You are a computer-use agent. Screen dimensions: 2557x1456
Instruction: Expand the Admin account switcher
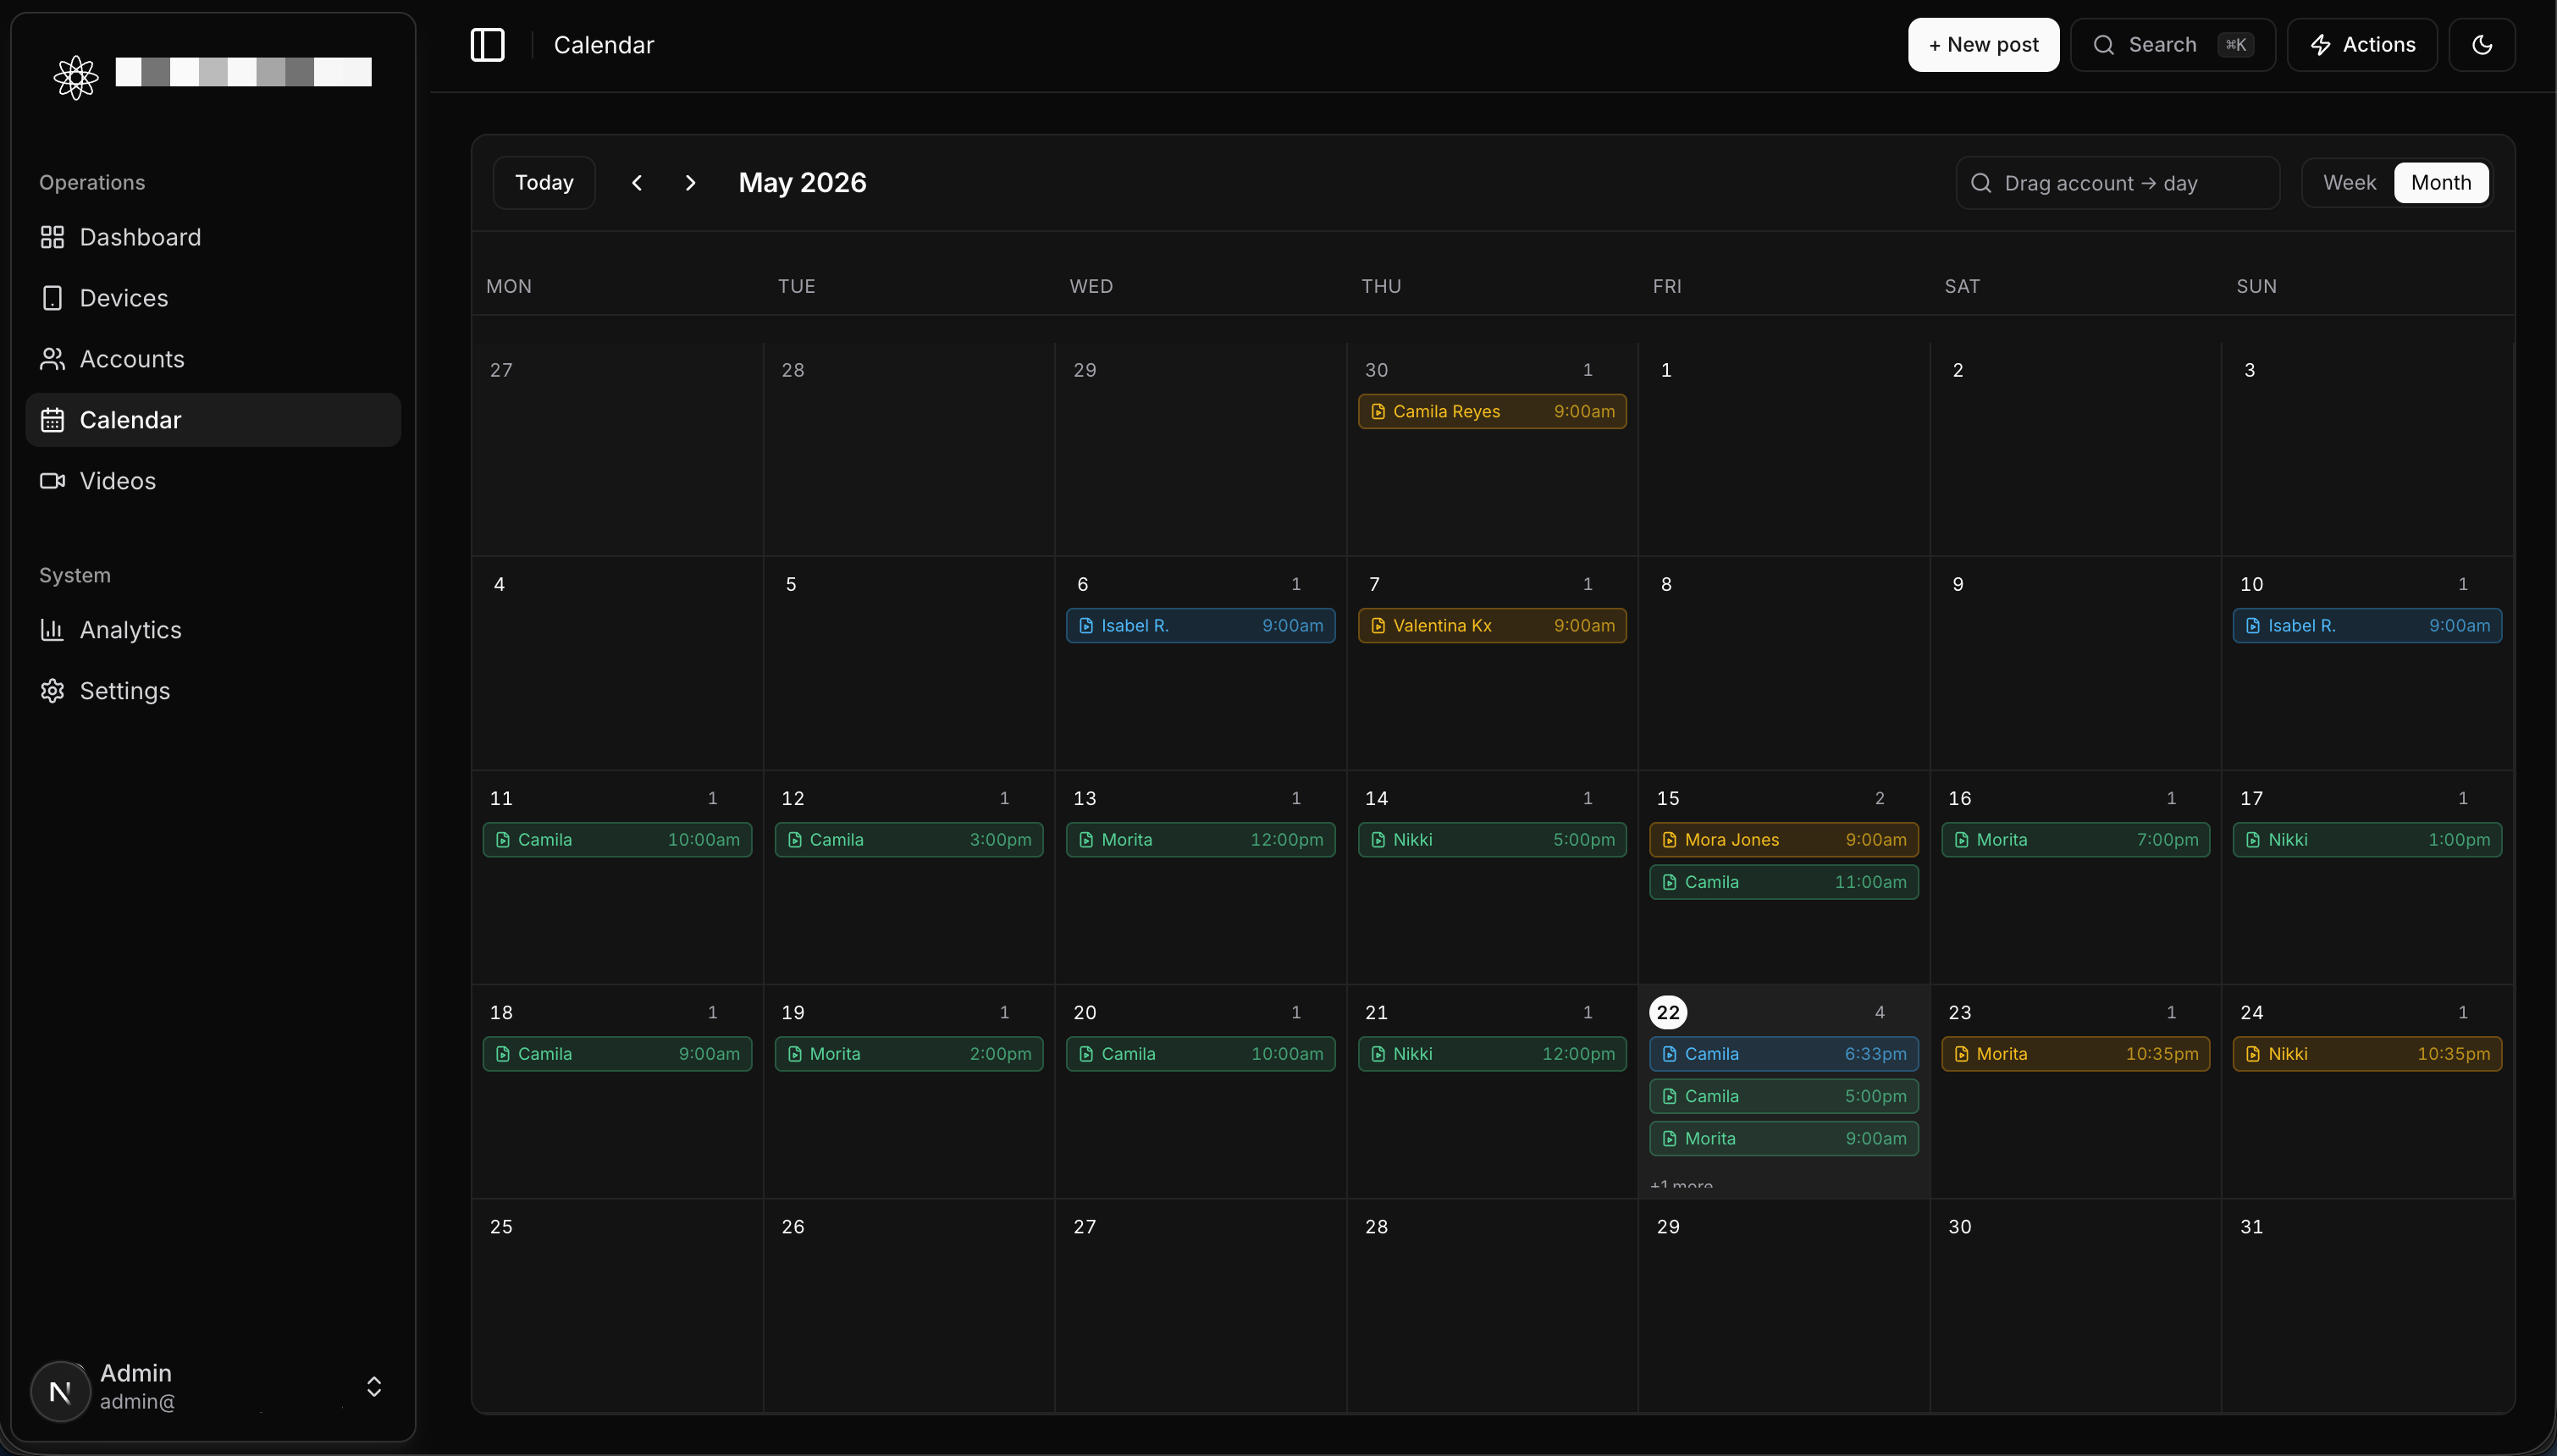[374, 1387]
